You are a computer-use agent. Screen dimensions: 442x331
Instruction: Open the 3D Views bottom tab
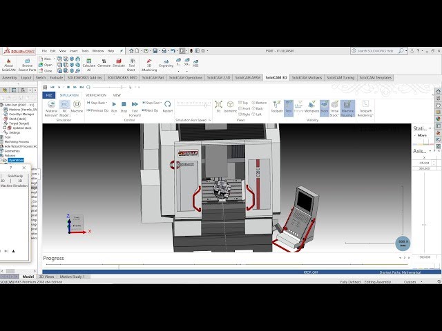click(x=46, y=277)
